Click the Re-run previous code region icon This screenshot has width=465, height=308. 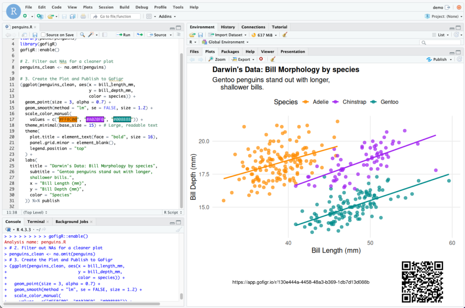coord(140,35)
